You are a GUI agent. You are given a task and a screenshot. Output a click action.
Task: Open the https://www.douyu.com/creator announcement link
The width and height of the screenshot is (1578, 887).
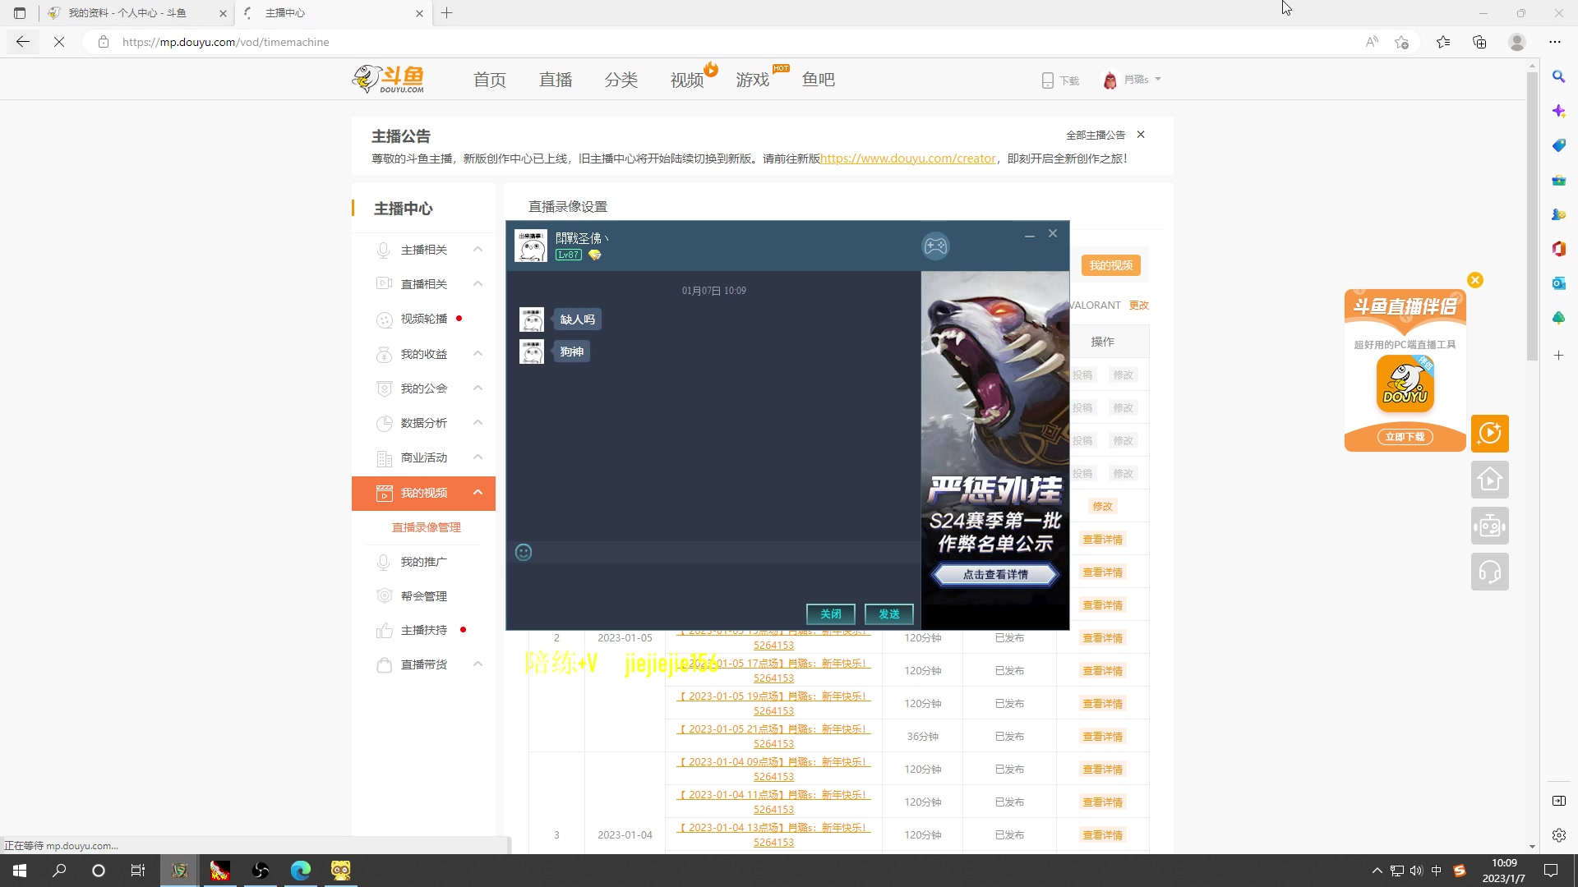pos(908,158)
